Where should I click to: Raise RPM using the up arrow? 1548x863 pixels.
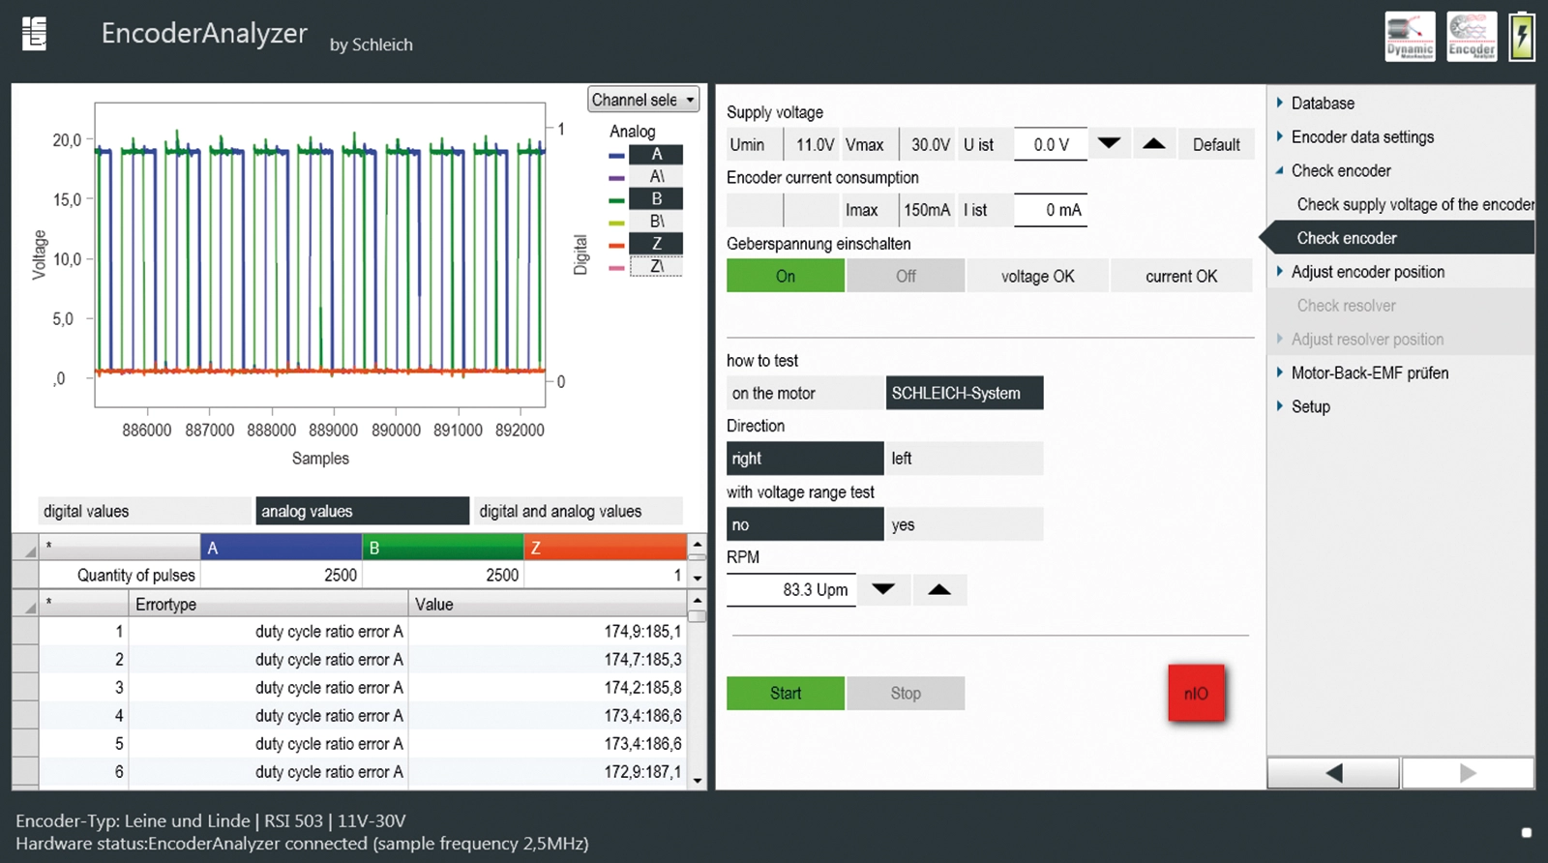(938, 589)
